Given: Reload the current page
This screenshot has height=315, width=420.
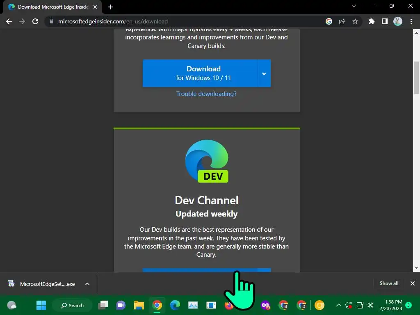Looking at the screenshot, I should point(35,21).
